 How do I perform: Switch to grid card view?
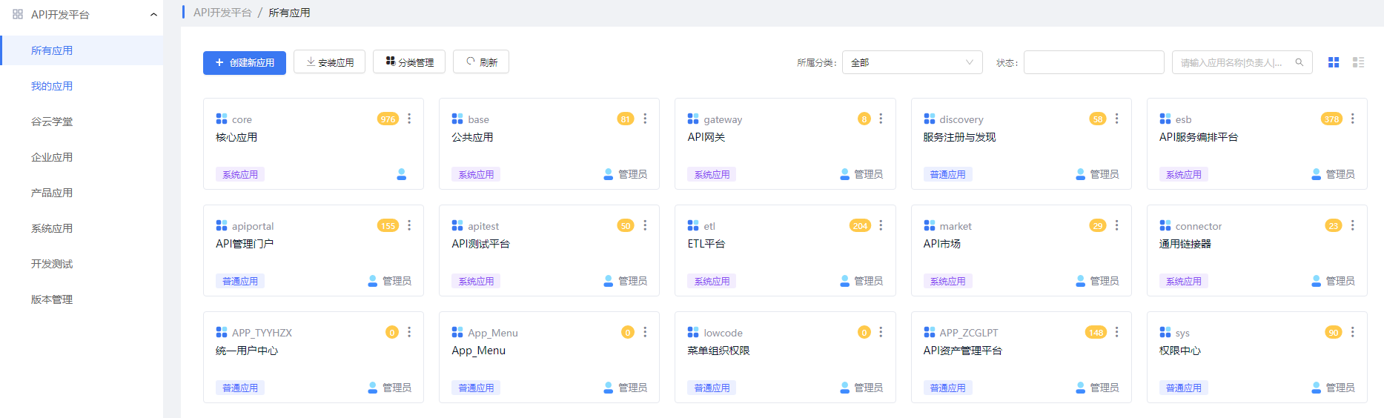point(1334,62)
